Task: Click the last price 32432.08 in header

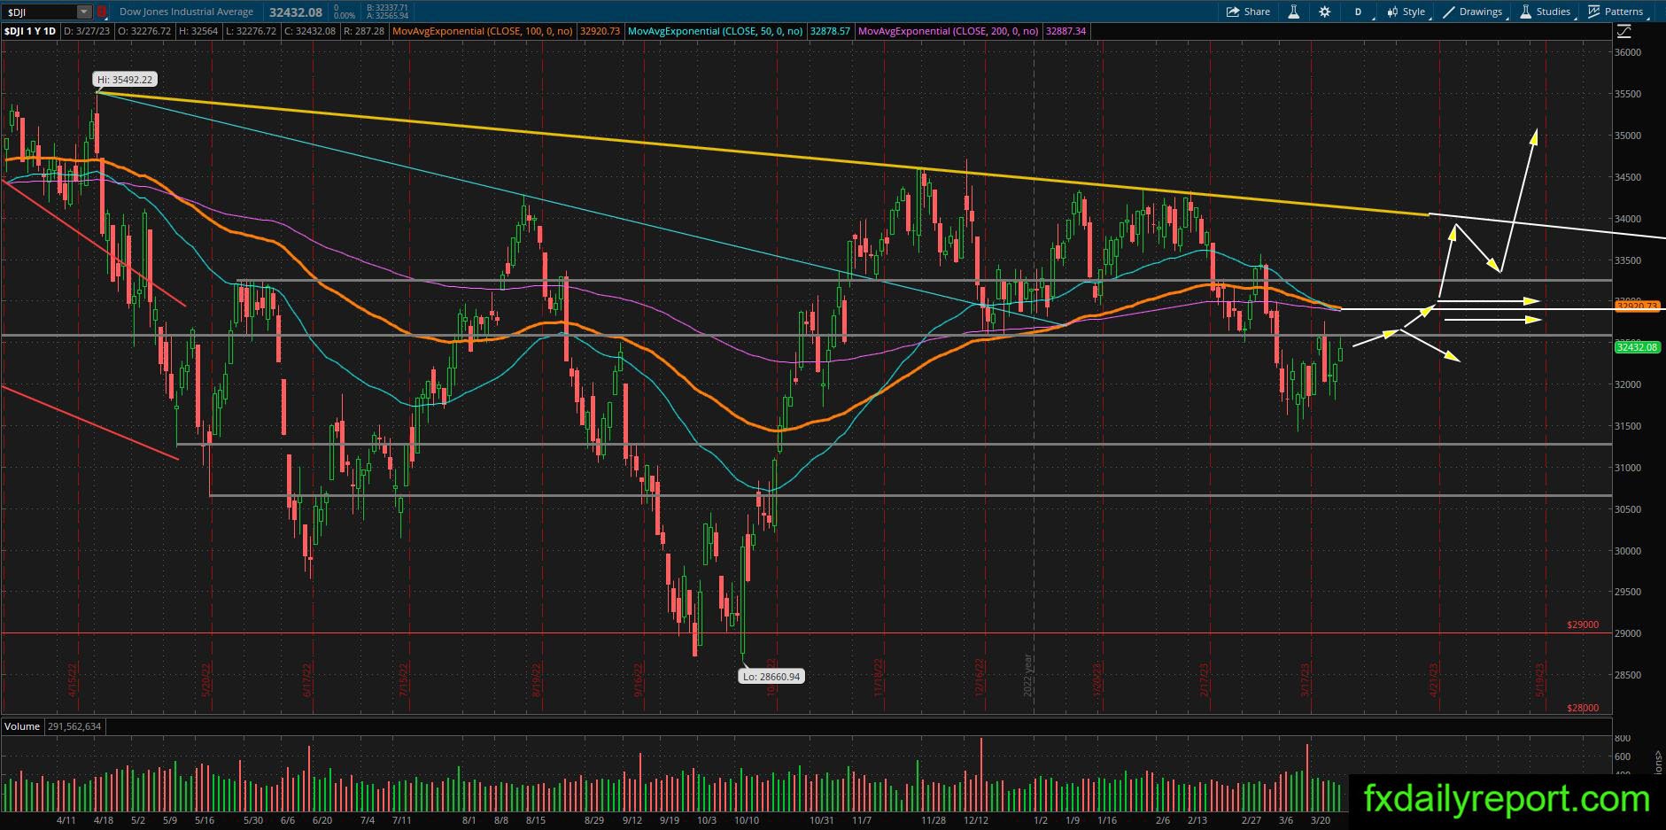Action: (294, 12)
